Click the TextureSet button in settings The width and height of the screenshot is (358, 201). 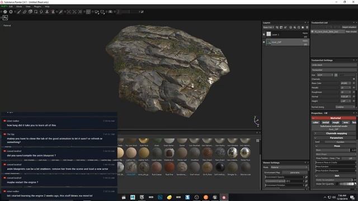click(333, 70)
